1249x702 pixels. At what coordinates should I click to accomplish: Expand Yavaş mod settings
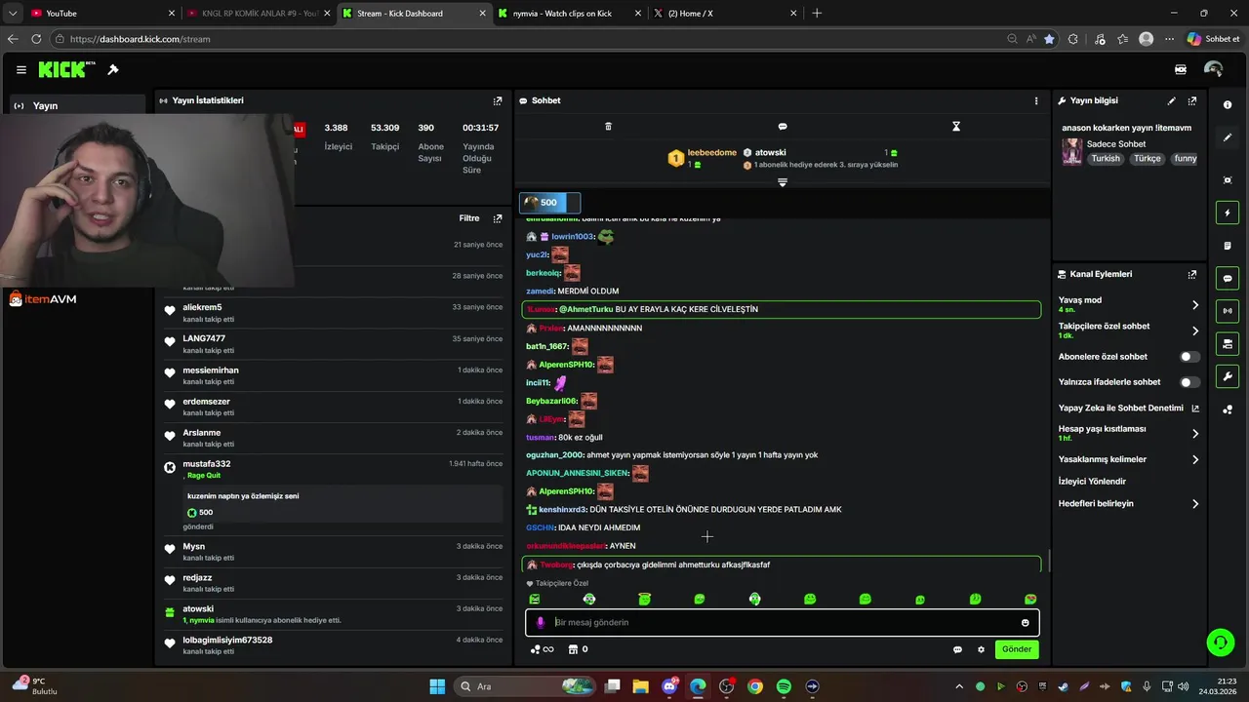[1195, 305]
